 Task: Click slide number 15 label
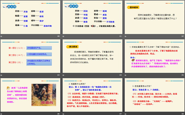[x=183, y=75]
